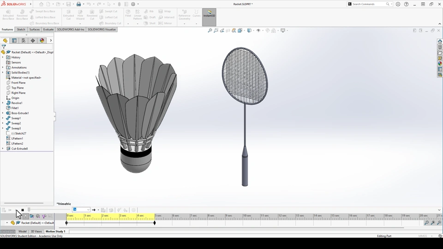
Task: Switch to the Sketch tab
Action: point(21,30)
